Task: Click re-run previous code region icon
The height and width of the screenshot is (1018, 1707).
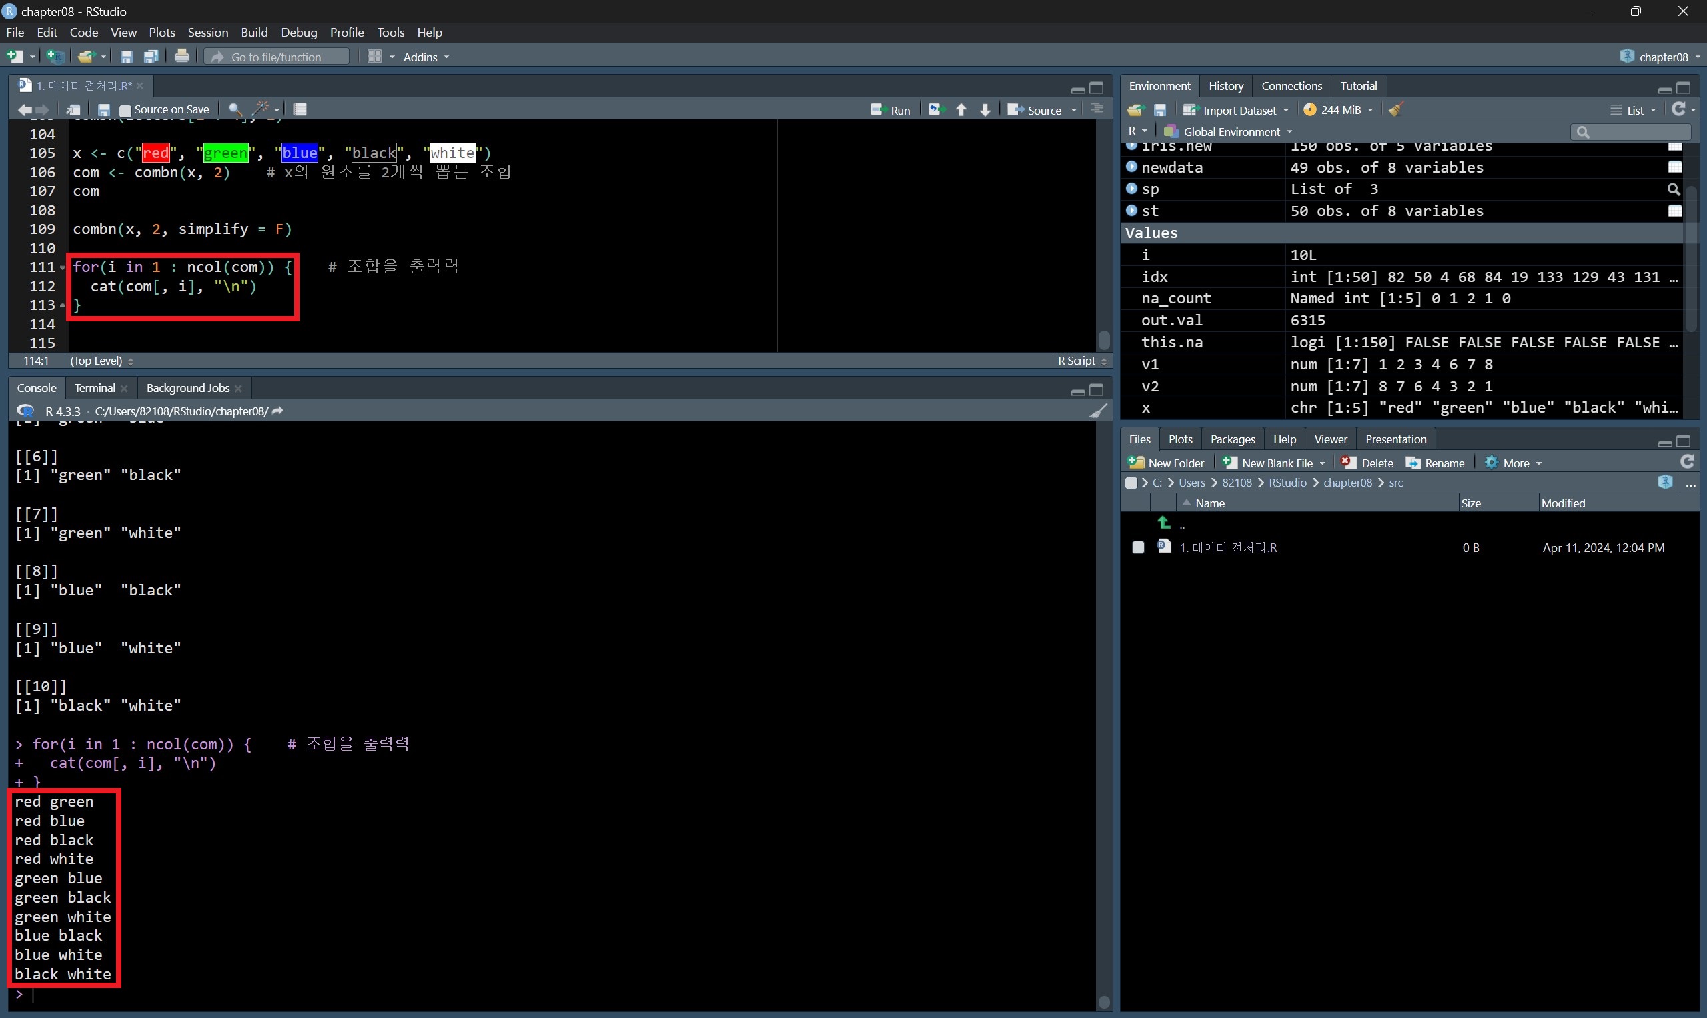Action: (935, 110)
